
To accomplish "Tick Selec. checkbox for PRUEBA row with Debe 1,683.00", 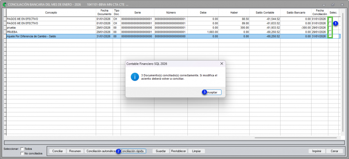I will point(330,32).
